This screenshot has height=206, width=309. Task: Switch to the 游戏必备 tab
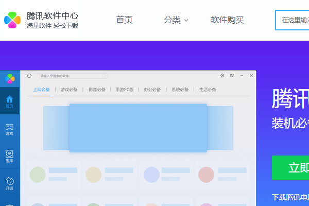(x=69, y=90)
